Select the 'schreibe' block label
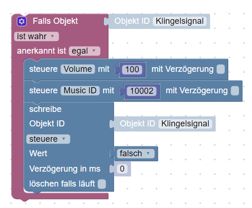The image size is (252, 208). click(45, 109)
